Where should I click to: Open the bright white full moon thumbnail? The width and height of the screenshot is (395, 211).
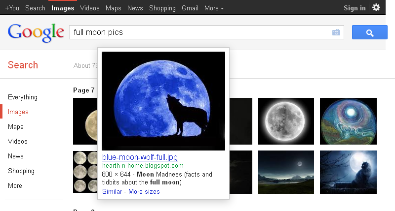(286, 121)
